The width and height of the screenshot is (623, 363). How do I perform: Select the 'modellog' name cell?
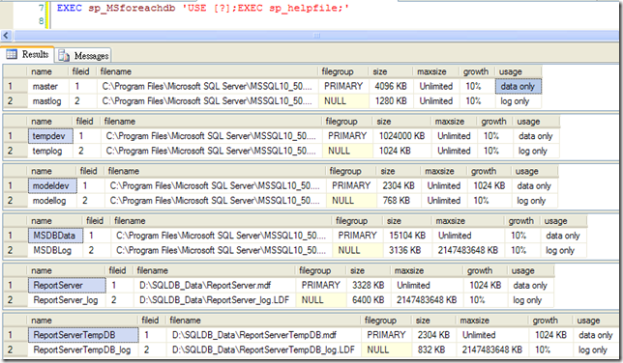pyautogui.click(x=52, y=201)
